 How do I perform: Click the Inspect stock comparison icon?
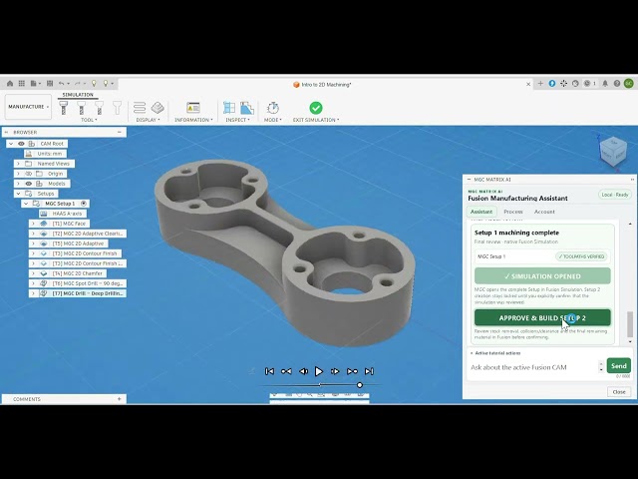tap(247, 108)
